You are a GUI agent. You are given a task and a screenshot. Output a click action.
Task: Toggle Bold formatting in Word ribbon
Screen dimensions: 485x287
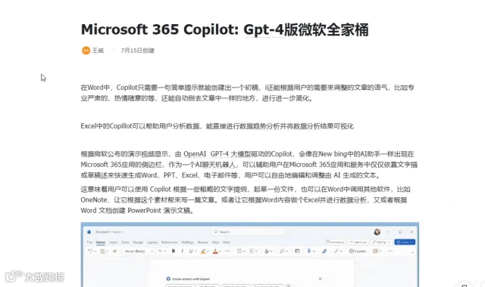[x=174, y=252]
